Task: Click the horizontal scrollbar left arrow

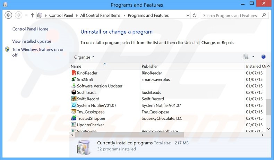Action: click(x=72, y=135)
